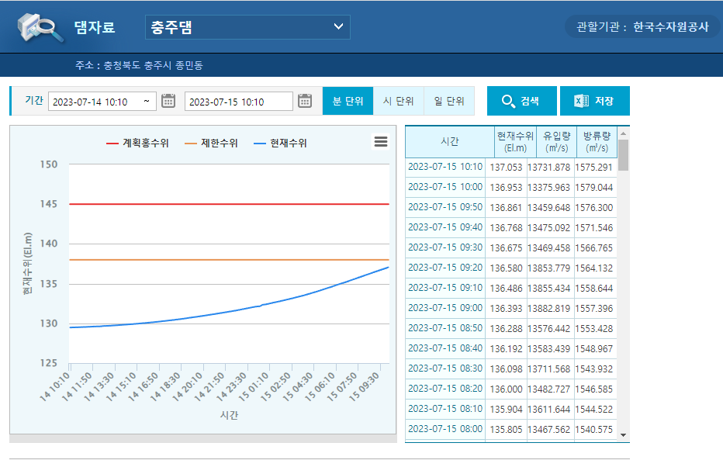Select row 2023-07-15 09:00 time cell

445,307
